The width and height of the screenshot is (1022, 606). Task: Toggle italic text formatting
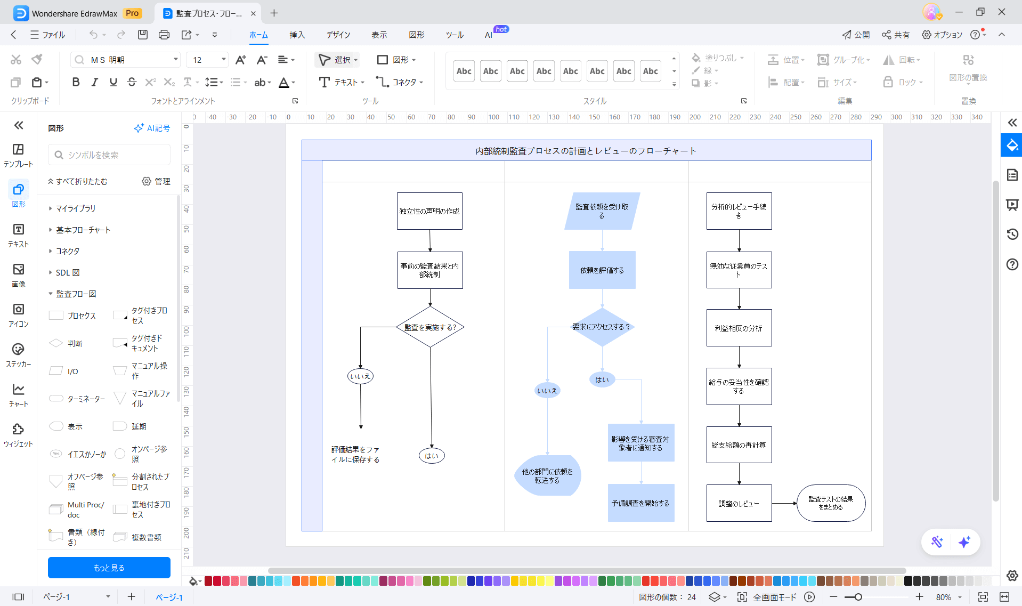point(94,82)
